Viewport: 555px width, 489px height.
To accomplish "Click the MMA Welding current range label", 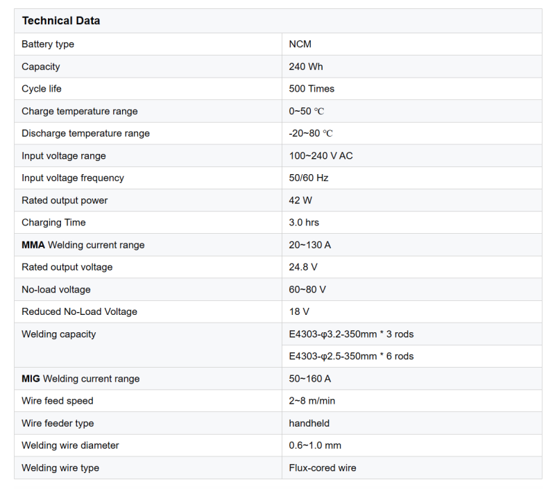I will pyautogui.click(x=83, y=245).
